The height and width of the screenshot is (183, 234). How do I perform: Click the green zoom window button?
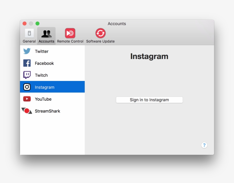[x=37, y=23]
